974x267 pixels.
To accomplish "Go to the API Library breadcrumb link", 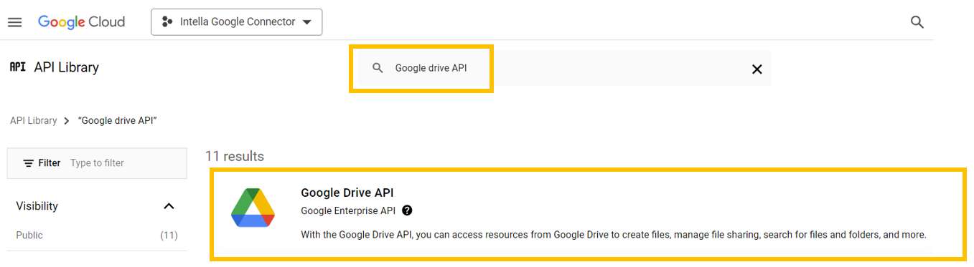I will (x=33, y=120).
